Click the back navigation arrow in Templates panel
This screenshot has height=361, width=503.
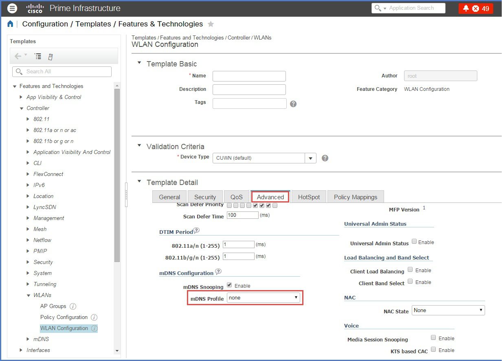click(x=17, y=56)
